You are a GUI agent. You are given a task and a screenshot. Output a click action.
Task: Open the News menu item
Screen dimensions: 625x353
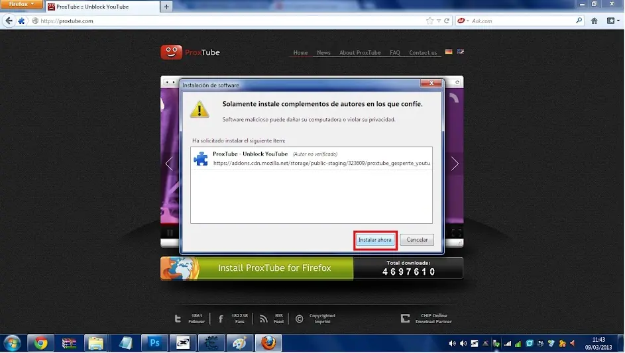click(323, 52)
